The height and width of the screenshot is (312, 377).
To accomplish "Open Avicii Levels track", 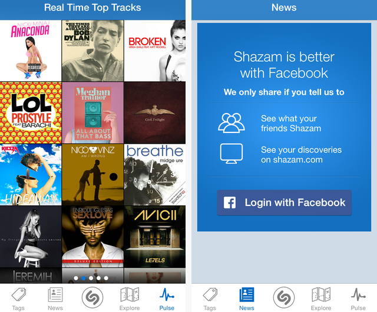I will click(x=155, y=237).
